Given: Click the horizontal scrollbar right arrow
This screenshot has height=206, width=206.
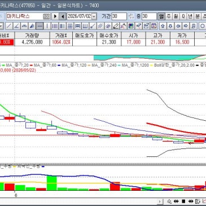Looking at the screenshot, I should (x=160, y=201).
